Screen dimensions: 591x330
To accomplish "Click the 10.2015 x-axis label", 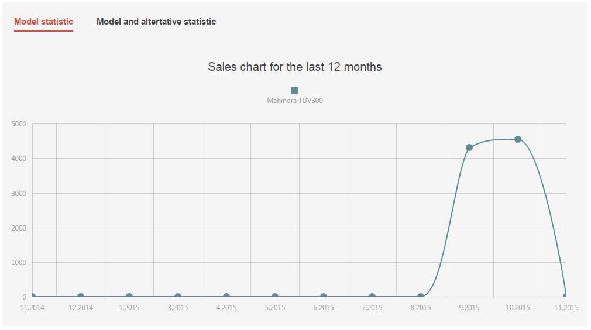I will [x=518, y=307].
